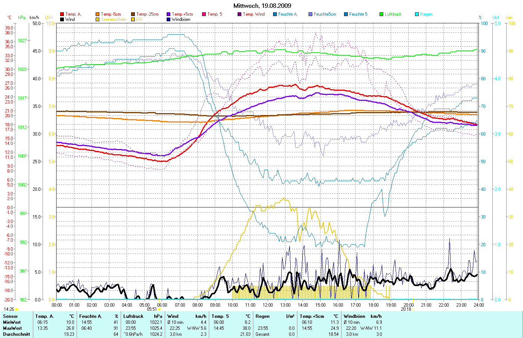Click the brown Temp.-25cm legend square
Screen dimensions: 523x338
(x=133, y=14)
